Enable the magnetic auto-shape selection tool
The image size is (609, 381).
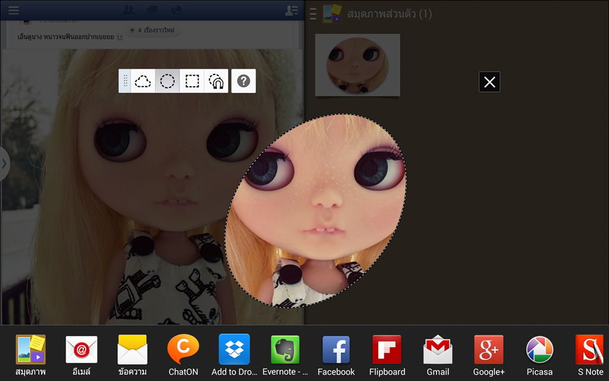(216, 81)
